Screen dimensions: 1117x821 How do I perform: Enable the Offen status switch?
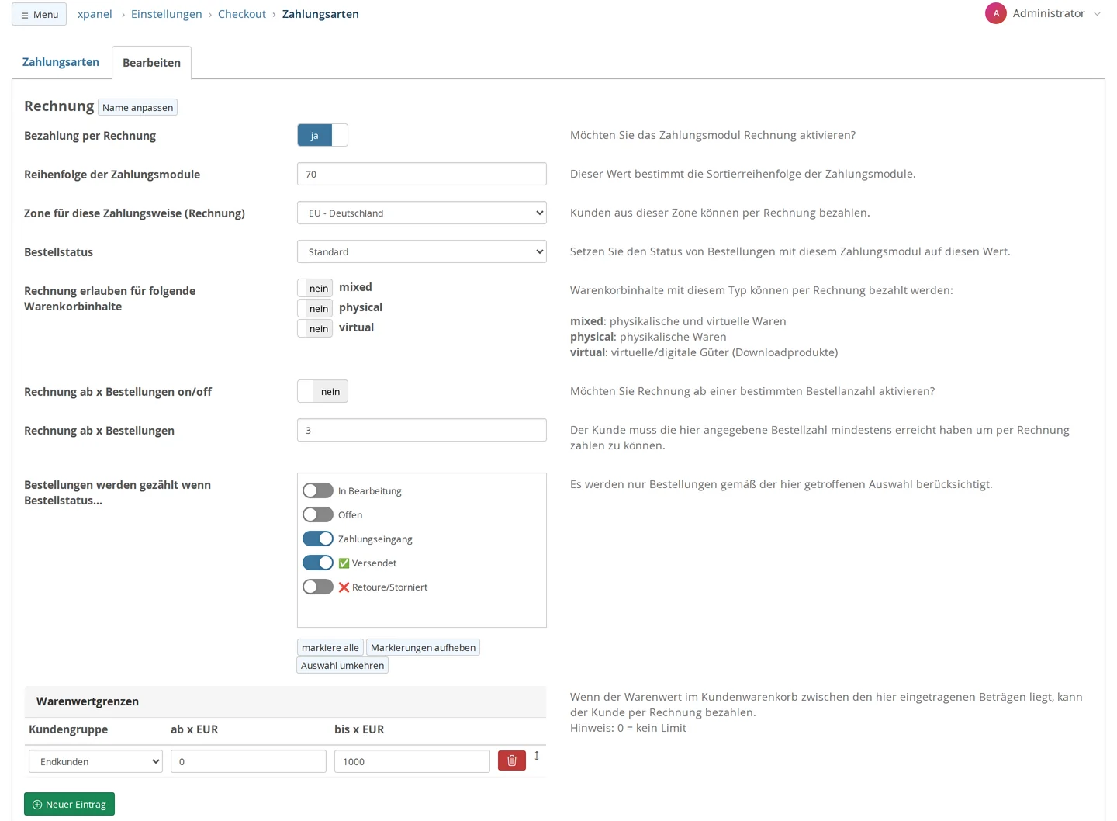[x=318, y=514]
